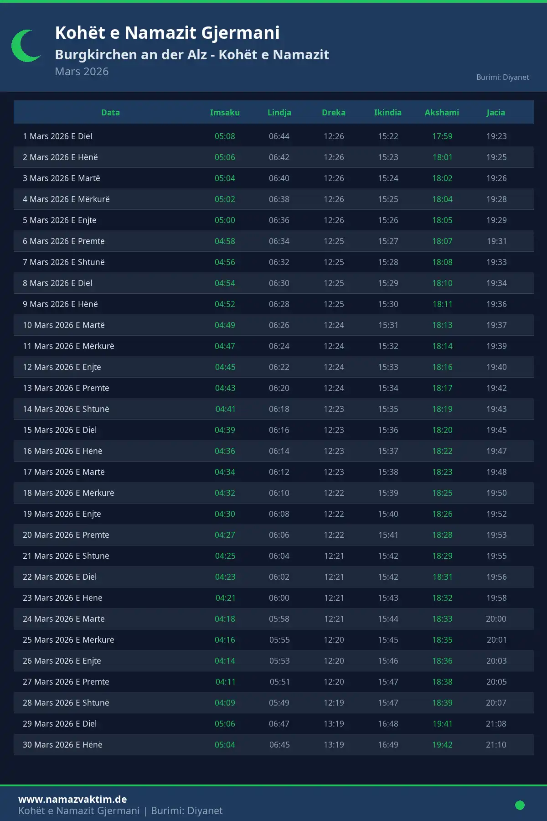Screen dimensions: 547x821
Task: Select the 15 Mars 2026 E Diel date
Action: click(60, 430)
